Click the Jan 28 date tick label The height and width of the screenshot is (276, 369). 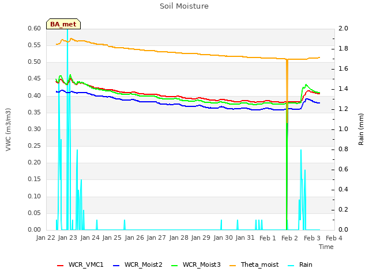(x=179, y=238)
